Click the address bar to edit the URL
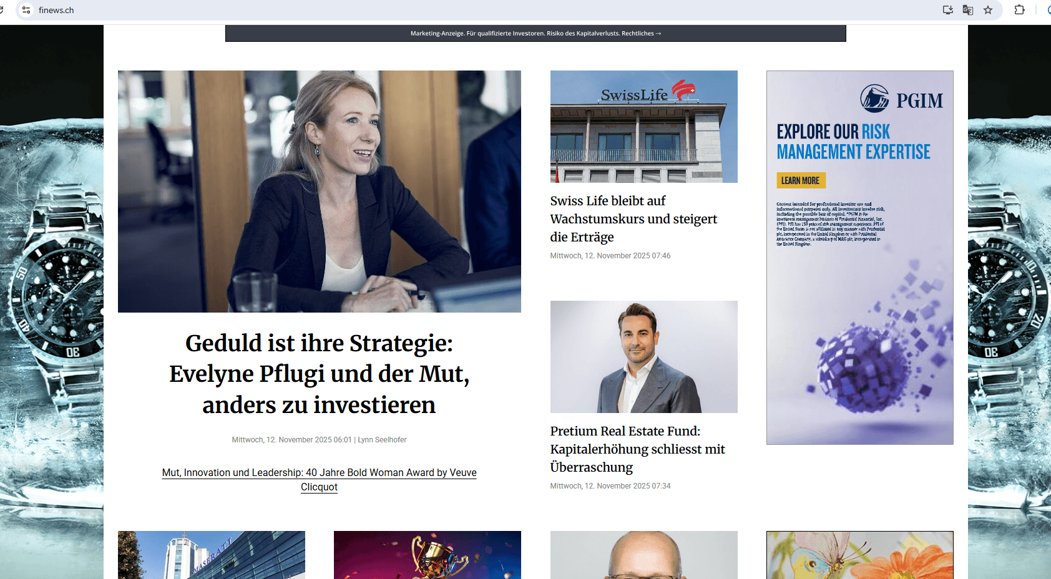 coord(187,10)
